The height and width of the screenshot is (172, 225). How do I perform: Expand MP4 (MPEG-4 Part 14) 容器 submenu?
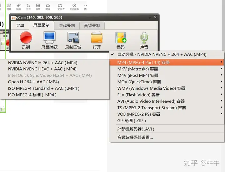click(167, 62)
